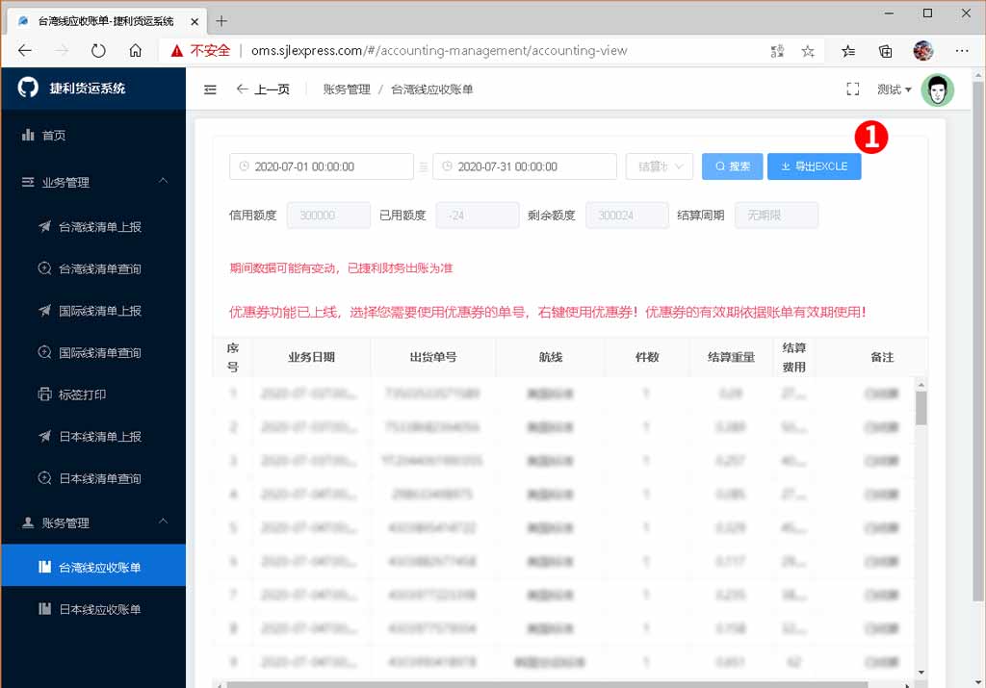Image resolution: width=986 pixels, height=688 pixels.
Task: Click the page vertical scrollbar
Action: (978, 340)
